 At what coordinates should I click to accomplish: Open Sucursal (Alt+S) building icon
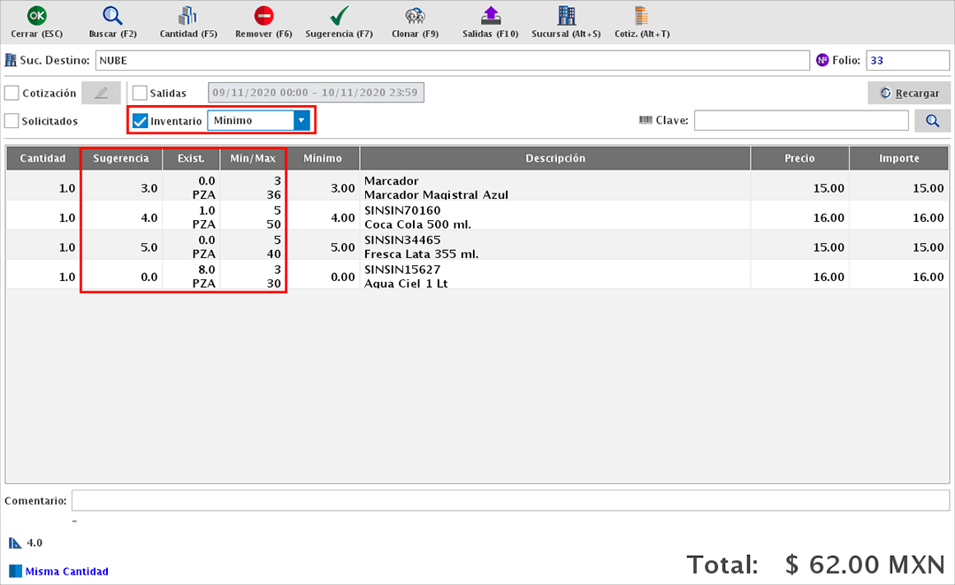566,16
